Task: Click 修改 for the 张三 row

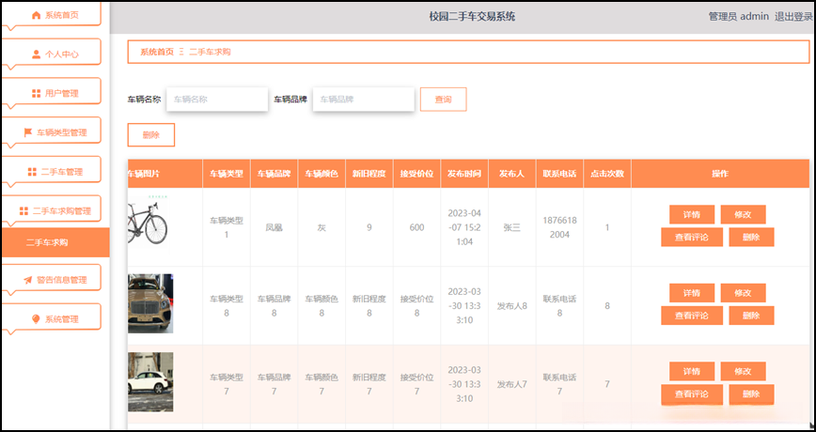Action: pos(743,215)
